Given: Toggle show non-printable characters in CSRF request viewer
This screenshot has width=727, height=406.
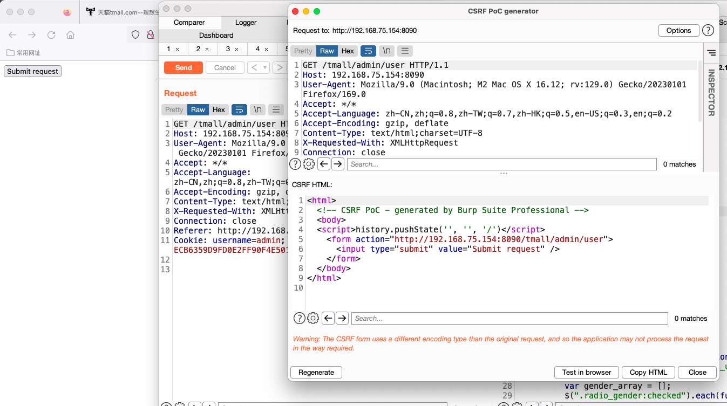Looking at the screenshot, I should coord(386,51).
